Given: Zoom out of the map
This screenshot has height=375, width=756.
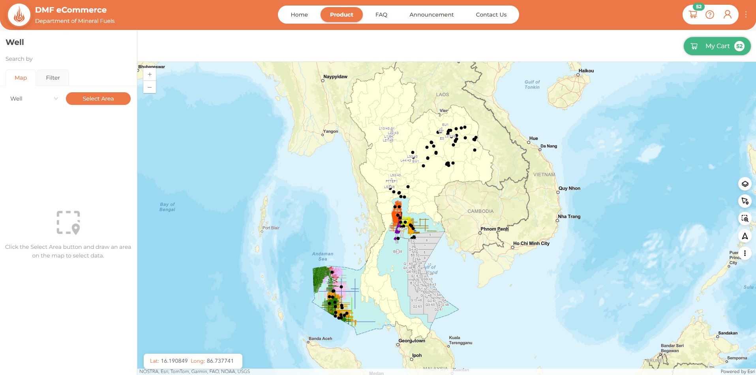Looking at the screenshot, I should 150,87.
